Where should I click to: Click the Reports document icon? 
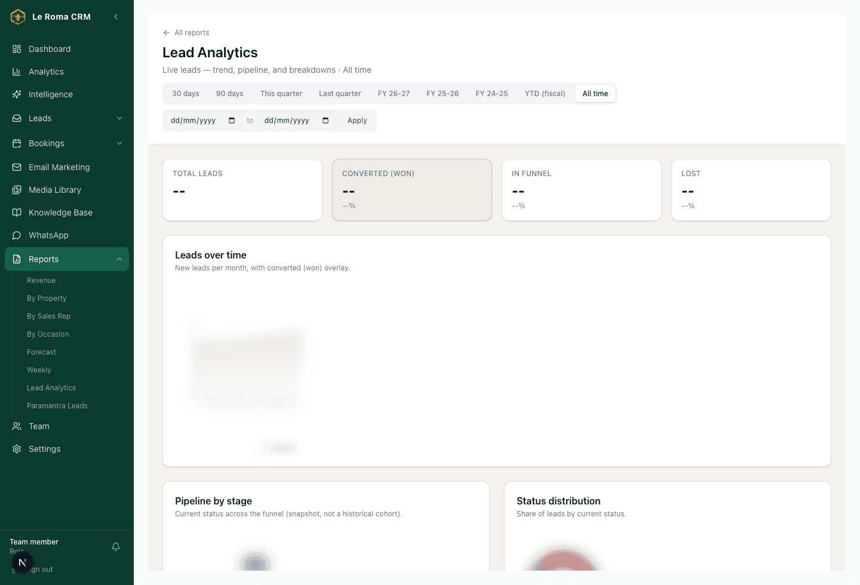tap(17, 259)
